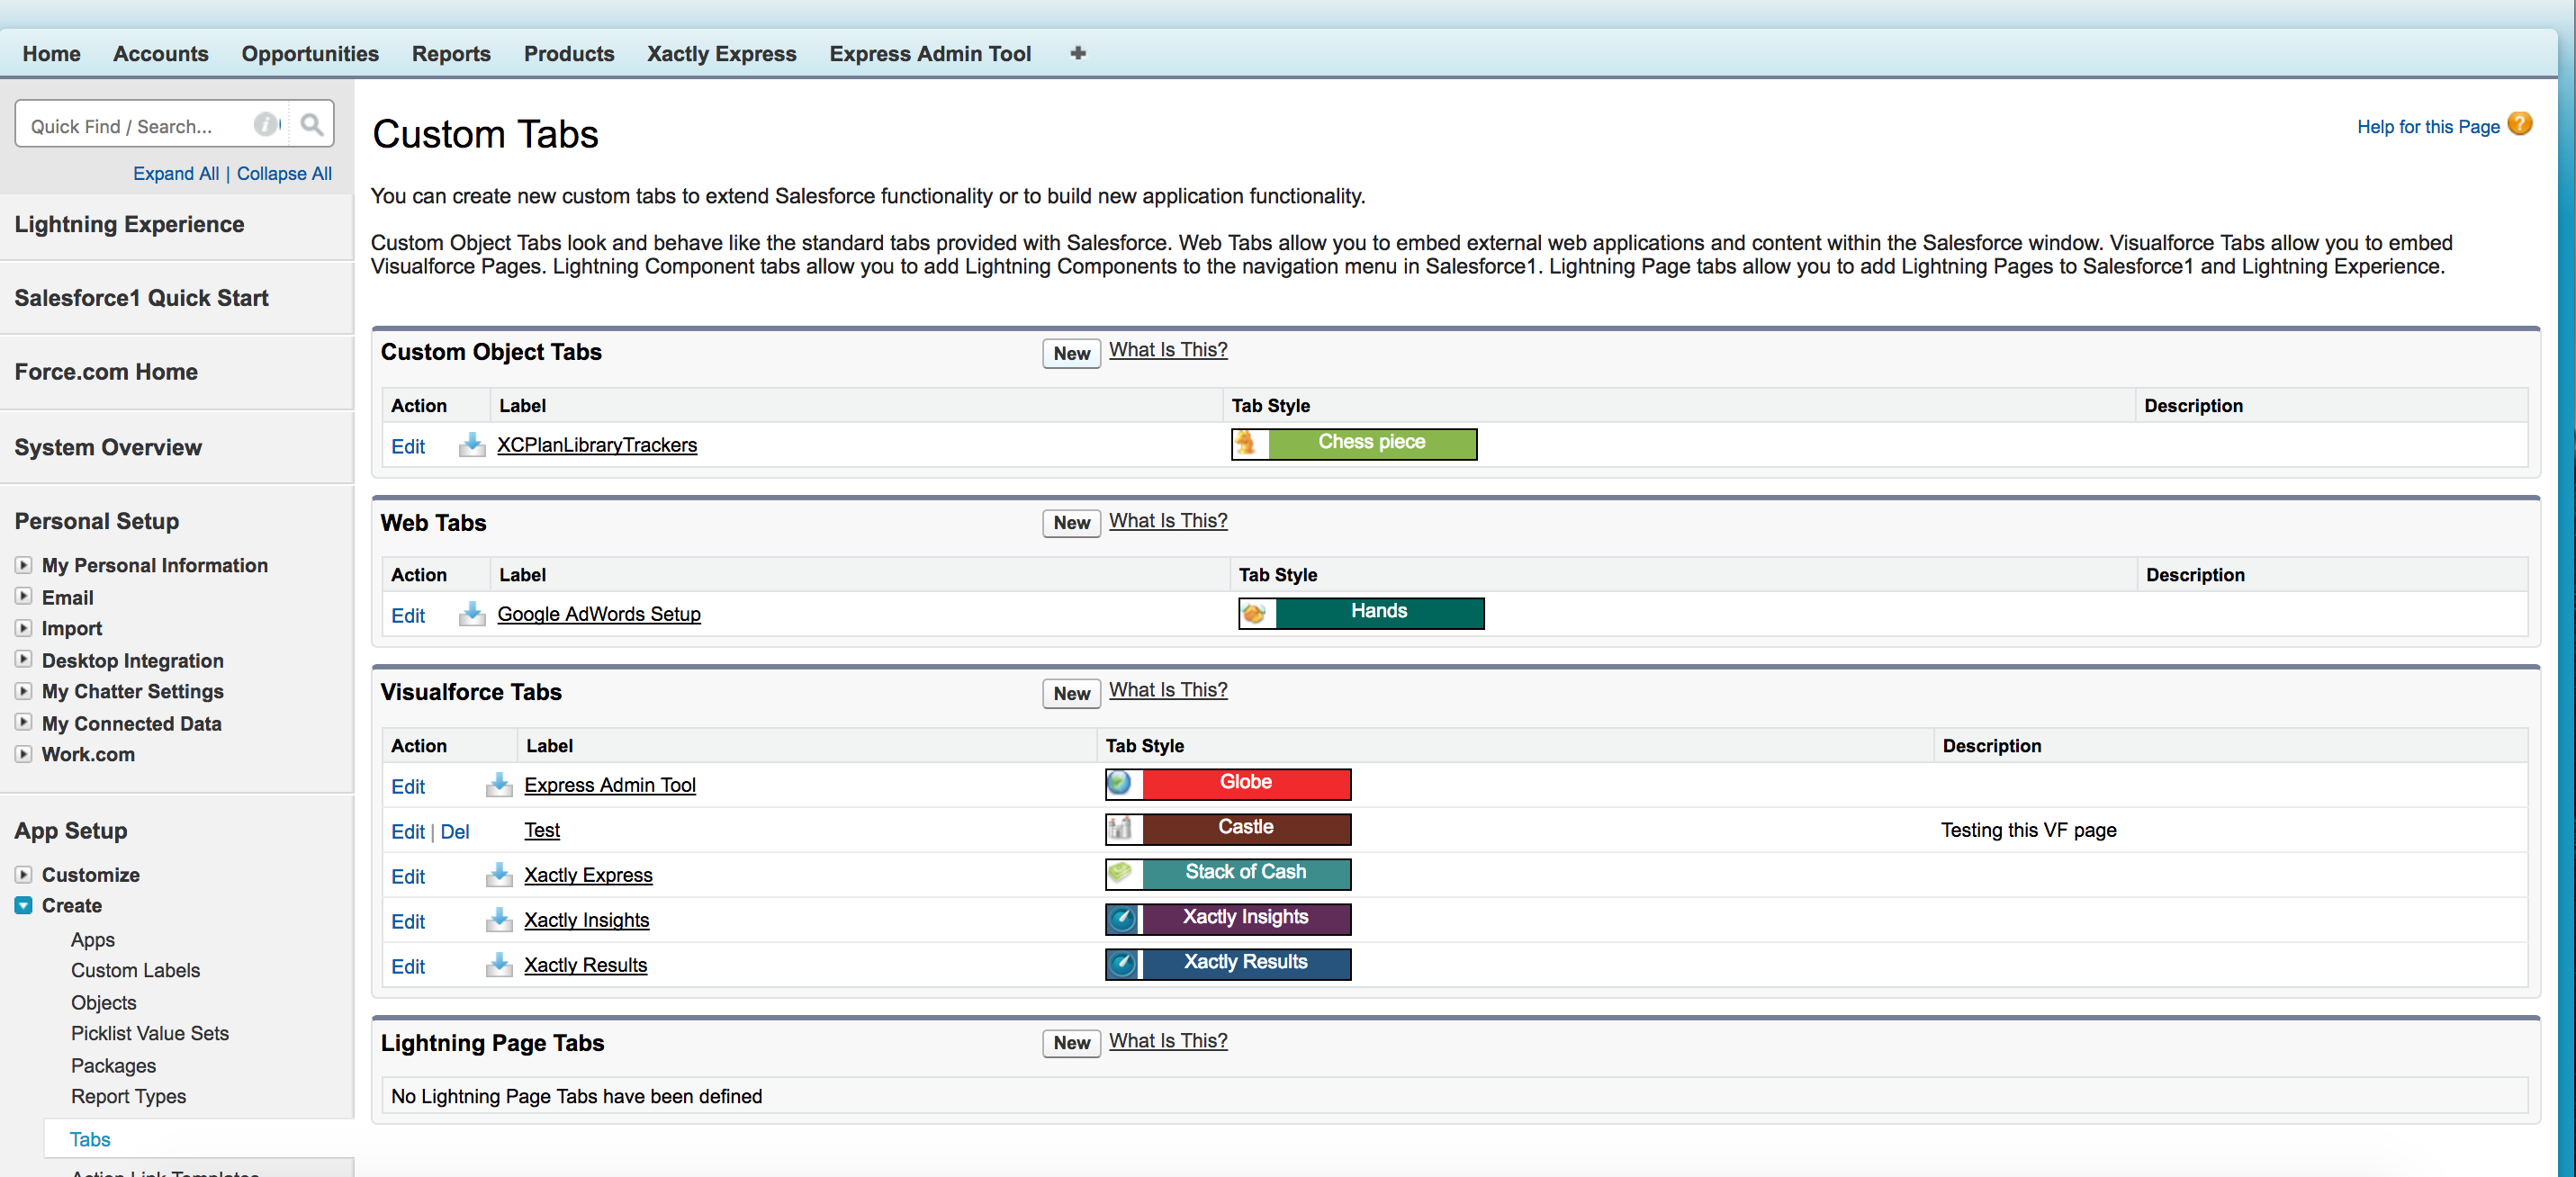Click the download icon beside XCPlanLibraryTrackers
This screenshot has height=1177, width=2576.
pos(472,445)
